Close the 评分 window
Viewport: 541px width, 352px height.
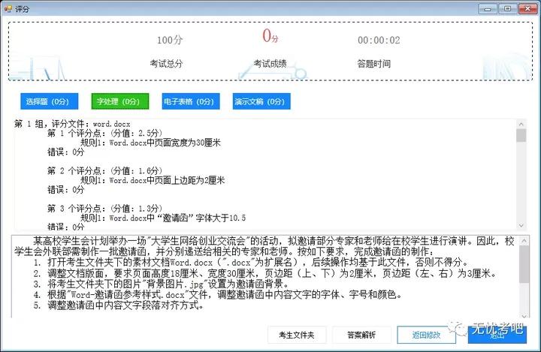tap(527, 8)
